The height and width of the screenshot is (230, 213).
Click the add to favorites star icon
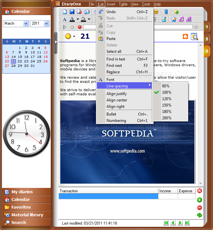(x=176, y=12)
